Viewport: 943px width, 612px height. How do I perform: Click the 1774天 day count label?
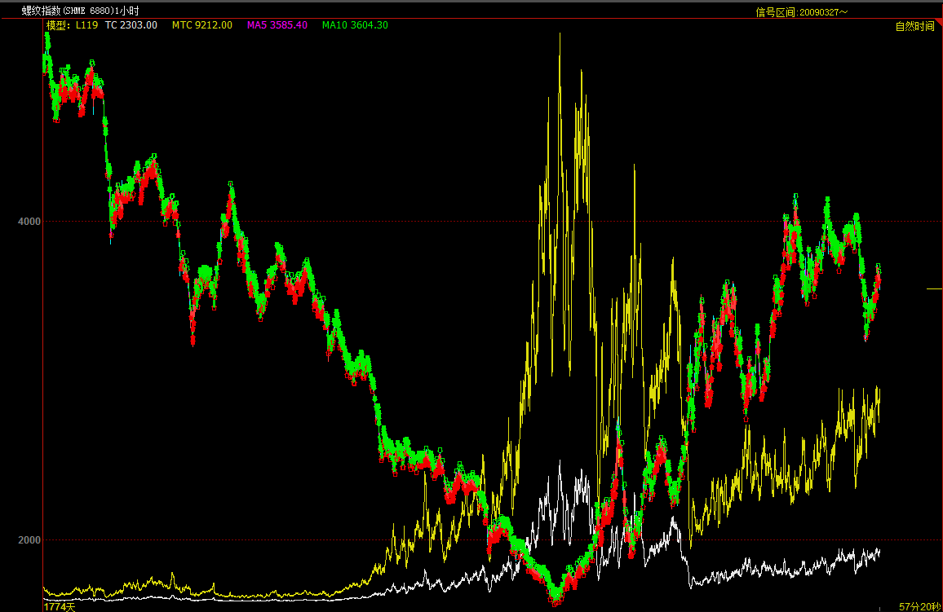(x=59, y=606)
